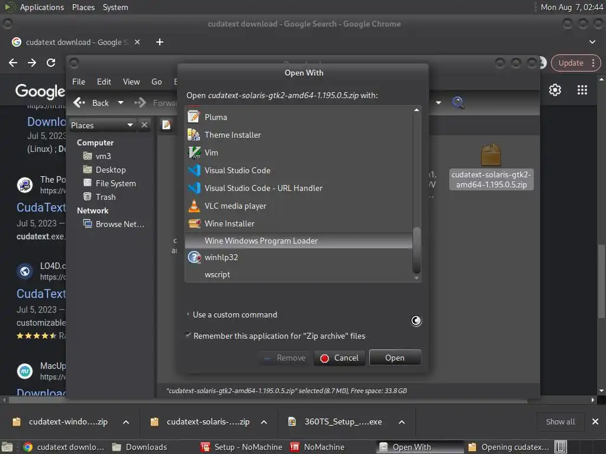Close the cudatext download Chrome tab
606x454 pixels.
coord(137,42)
